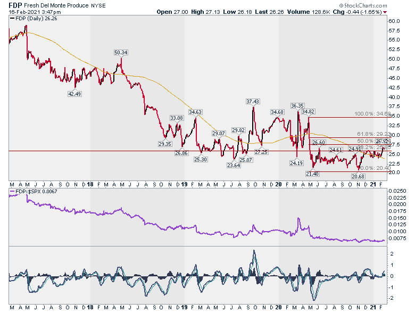Click the FDP ticker symbol title

[15, 5]
